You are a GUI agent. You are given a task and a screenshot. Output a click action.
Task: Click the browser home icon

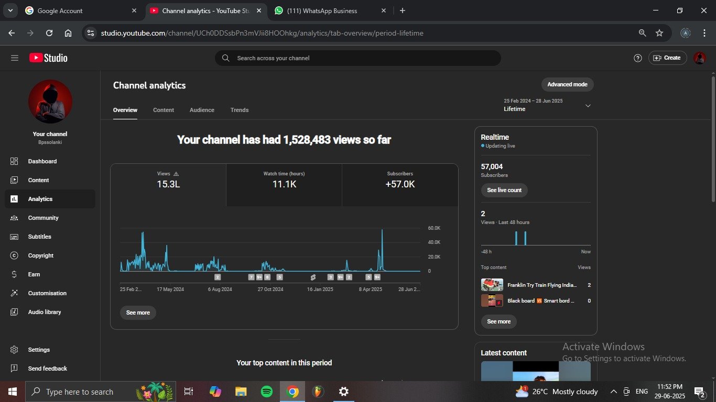(x=68, y=33)
